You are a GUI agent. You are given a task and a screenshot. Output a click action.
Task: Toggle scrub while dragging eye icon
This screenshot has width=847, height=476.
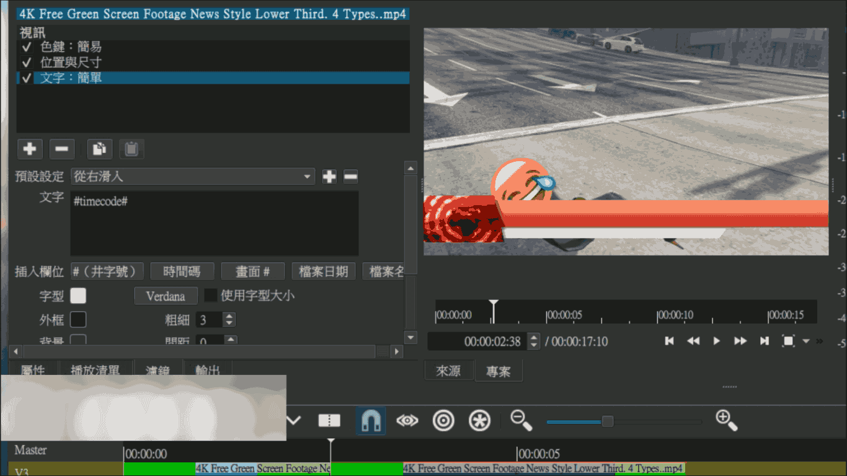407,421
